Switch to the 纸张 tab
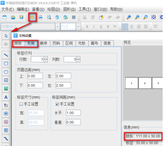Screen dimensions: 163x146 [x=18, y=44]
